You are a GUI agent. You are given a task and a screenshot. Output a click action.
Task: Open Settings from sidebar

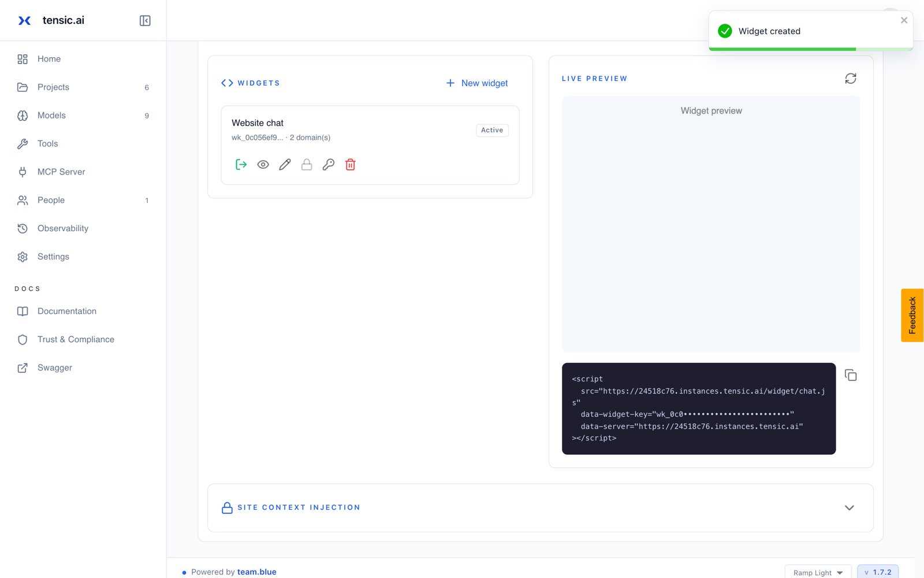[x=83, y=257]
